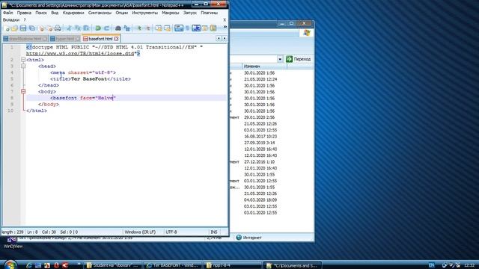Toggle synchronized vertical scrolling

[158, 28]
